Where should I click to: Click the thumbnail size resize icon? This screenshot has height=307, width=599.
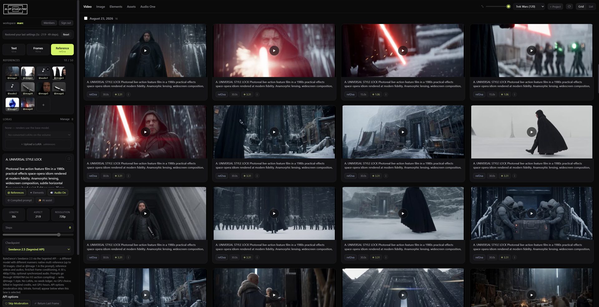(x=482, y=7)
